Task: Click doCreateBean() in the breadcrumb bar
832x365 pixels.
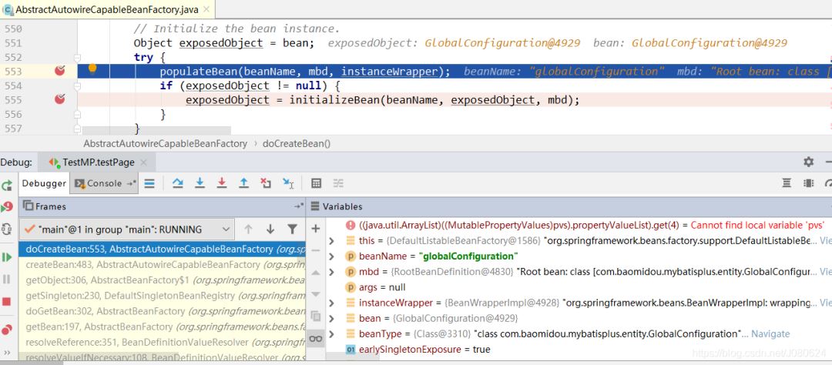Action: [296, 143]
